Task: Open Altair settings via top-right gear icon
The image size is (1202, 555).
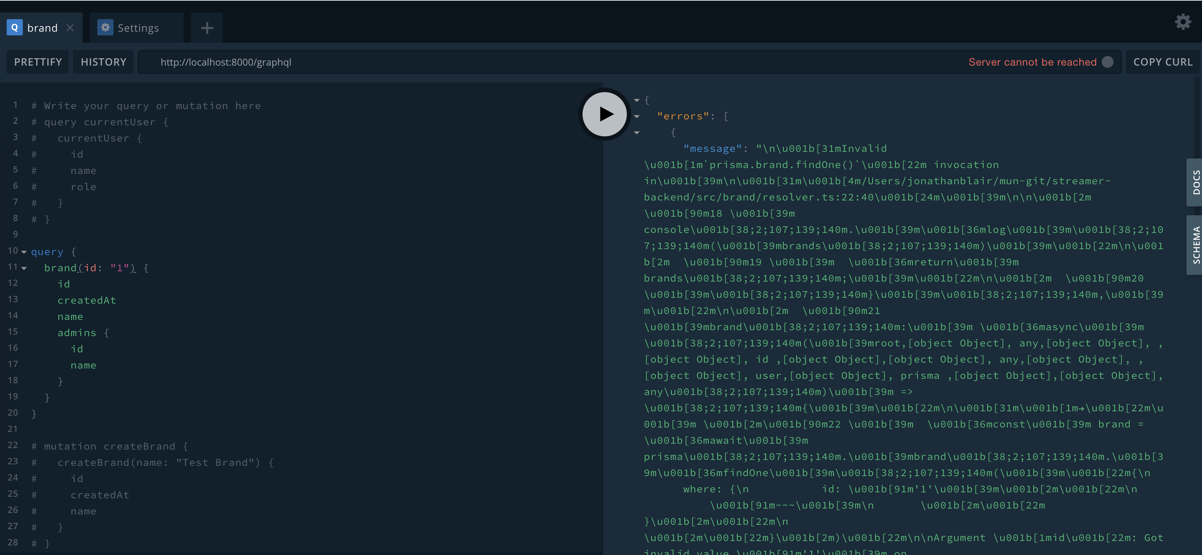Action: pos(1182,21)
